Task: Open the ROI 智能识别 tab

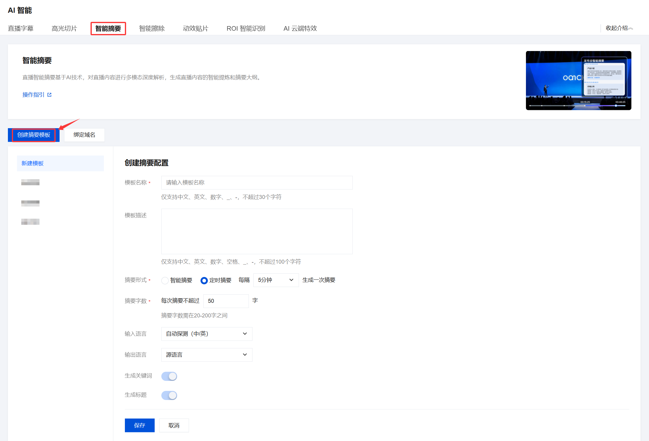Action: tap(246, 29)
